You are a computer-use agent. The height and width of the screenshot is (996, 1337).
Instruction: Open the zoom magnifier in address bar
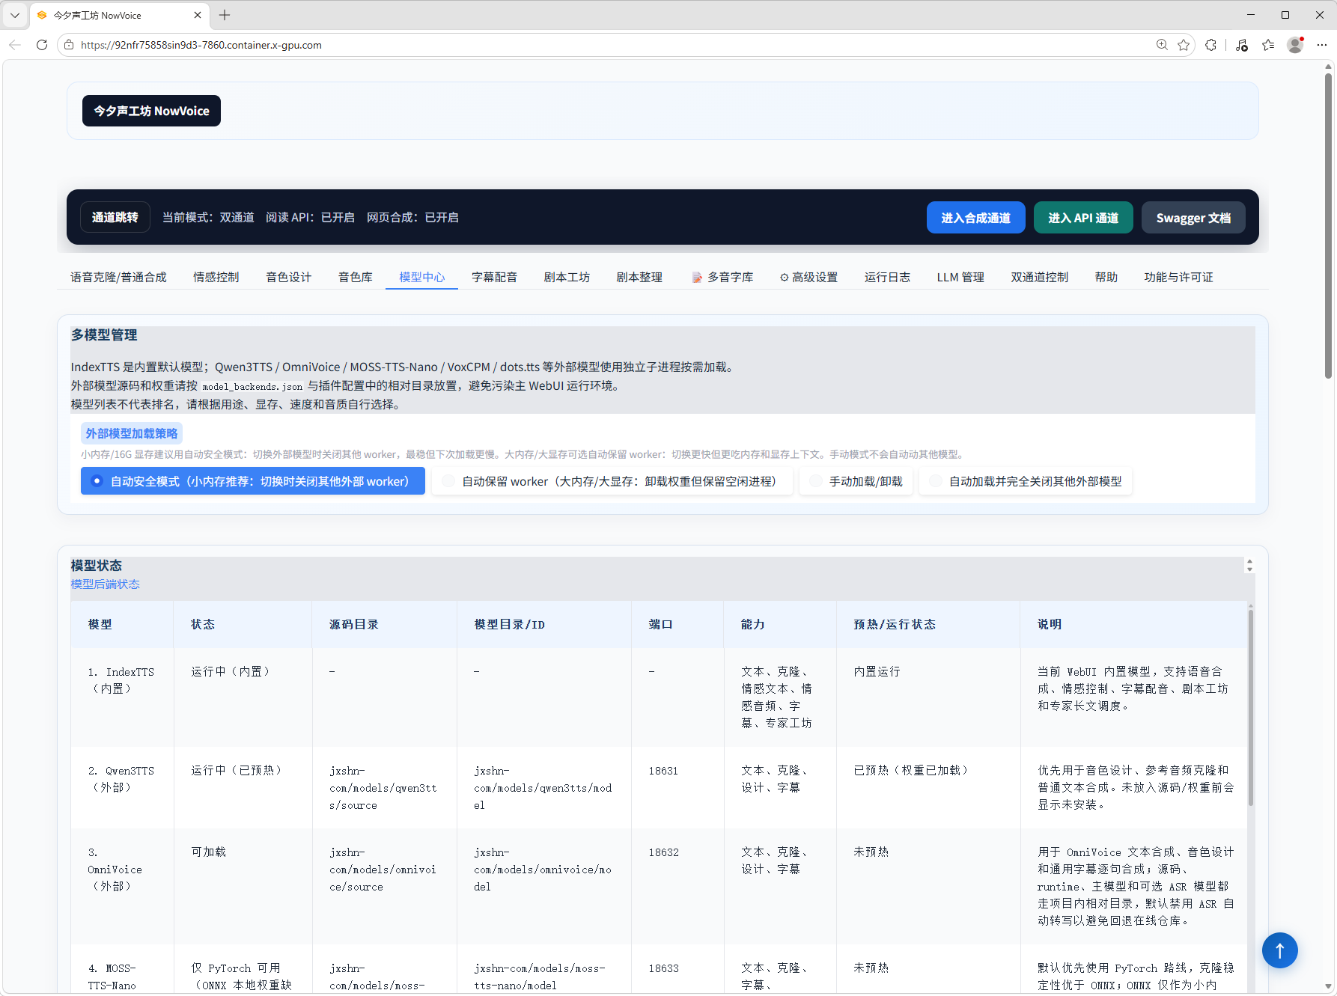tap(1162, 45)
